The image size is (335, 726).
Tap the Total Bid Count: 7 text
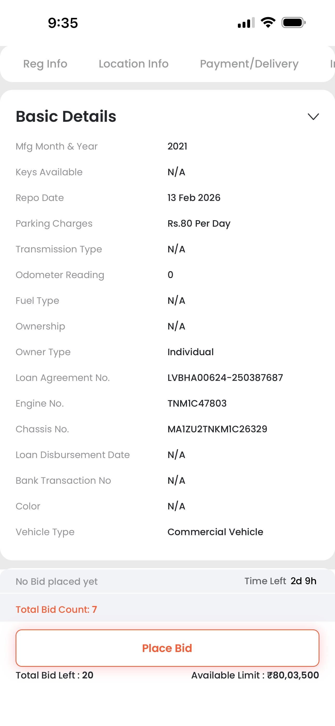(56, 609)
